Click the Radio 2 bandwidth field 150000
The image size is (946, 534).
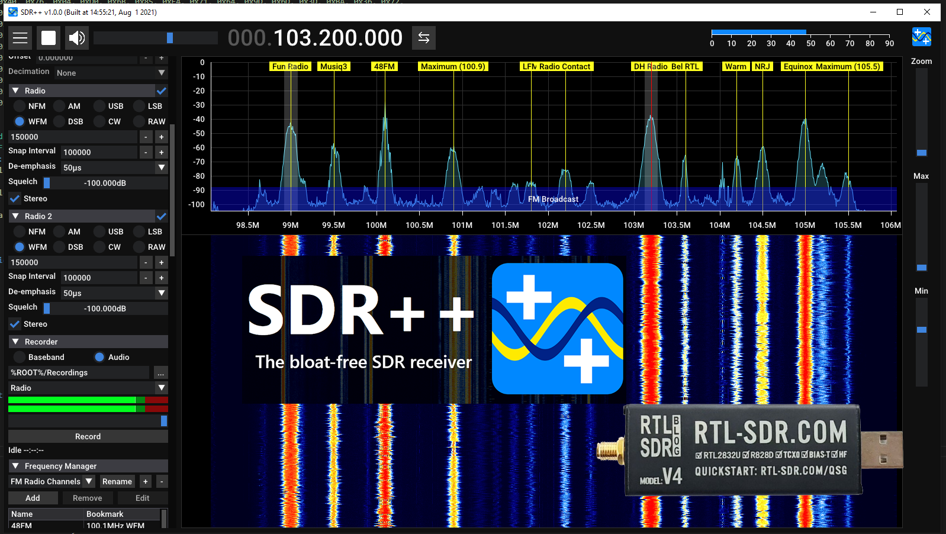[73, 262]
